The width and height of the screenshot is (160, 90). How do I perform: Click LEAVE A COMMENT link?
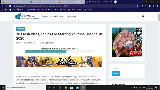pos(47,43)
